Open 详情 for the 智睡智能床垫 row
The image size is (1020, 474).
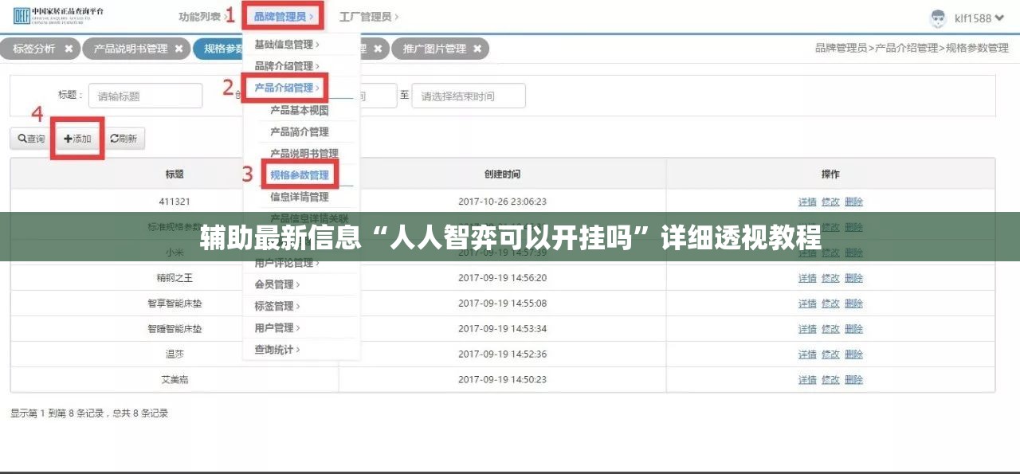coord(807,329)
